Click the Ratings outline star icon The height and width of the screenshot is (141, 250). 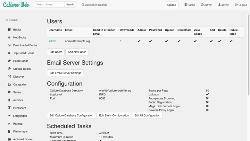(9, 123)
